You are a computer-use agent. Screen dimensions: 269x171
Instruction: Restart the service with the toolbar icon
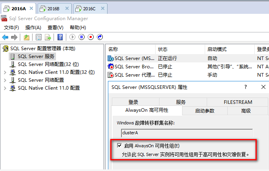coord(100,37)
